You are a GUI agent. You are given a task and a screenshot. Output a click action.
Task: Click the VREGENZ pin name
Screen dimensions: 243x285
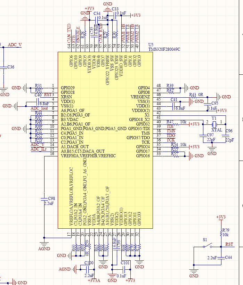click(140, 97)
